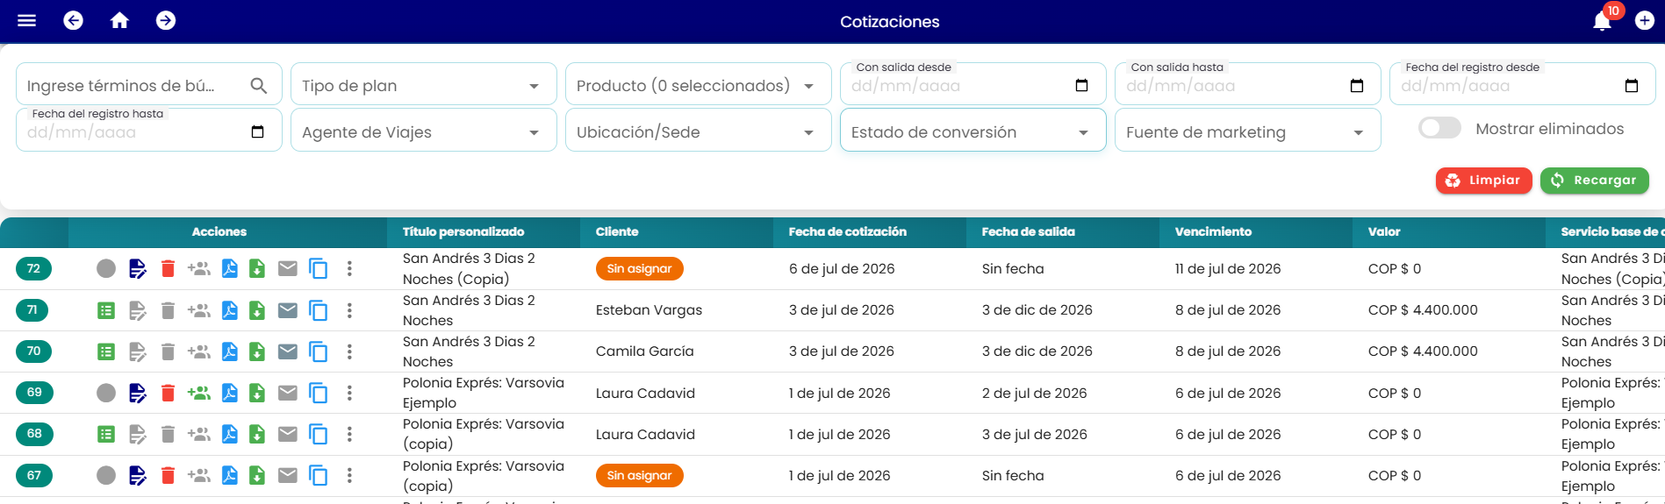Open more options for quotation 71
The height and width of the screenshot is (504, 1665).
pos(349,310)
